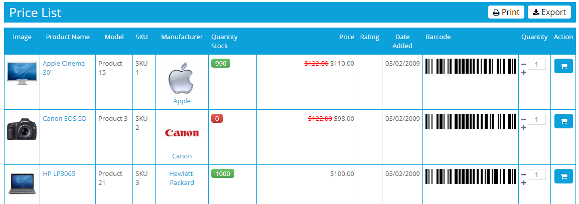The image size is (579, 204).
Task: Focus the quantity field for HP LP3065
Action: [x=537, y=174]
